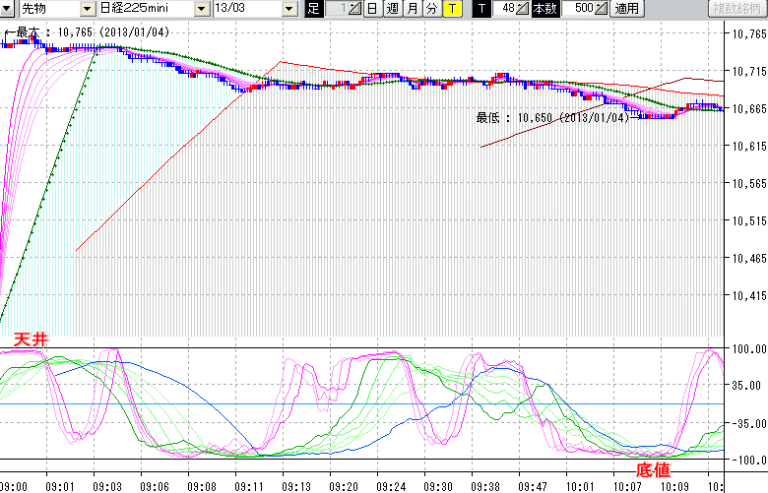Click the spinner next to the 500 field
The height and width of the screenshot is (493, 768).
(x=601, y=9)
